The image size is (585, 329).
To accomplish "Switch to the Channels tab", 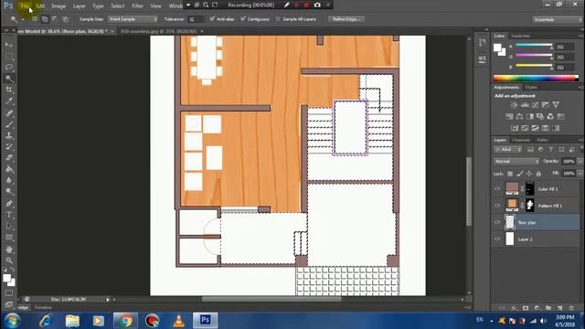I will coord(521,140).
